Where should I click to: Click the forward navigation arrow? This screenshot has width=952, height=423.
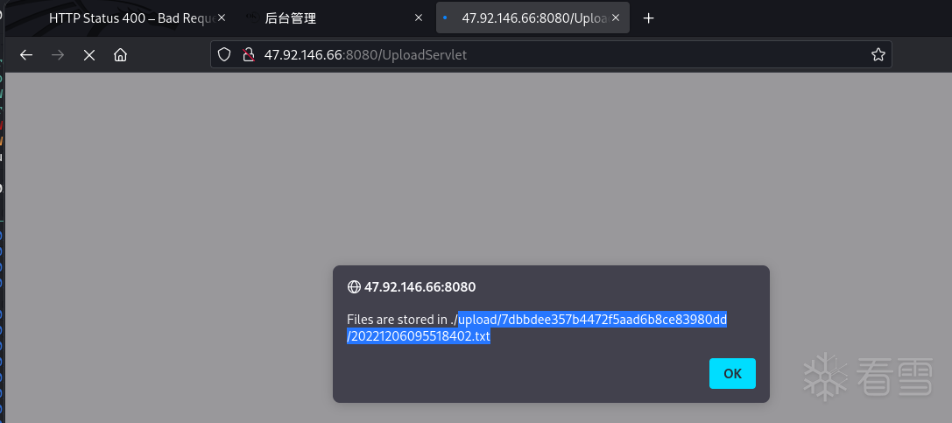point(58,55)
